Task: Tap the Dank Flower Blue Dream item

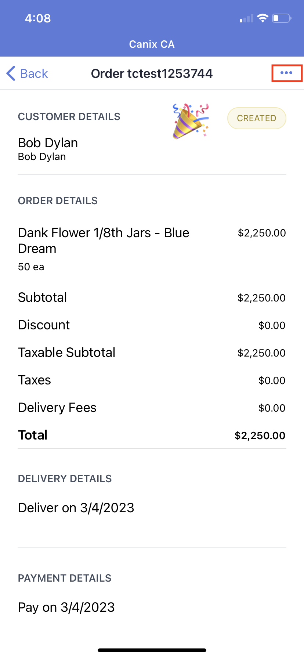Action: [x=104, y=241]
